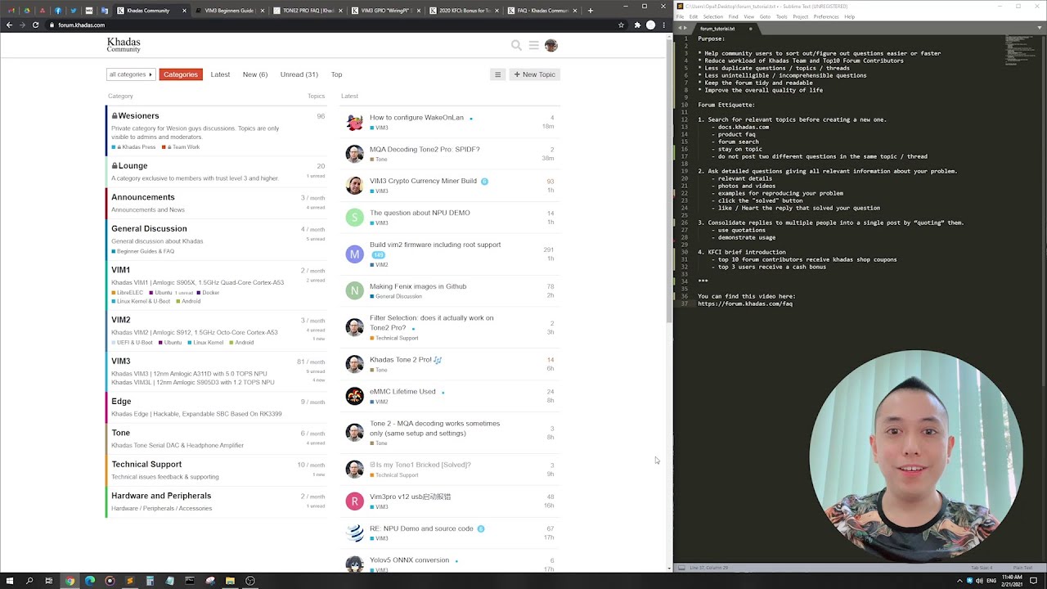Switch to the 2020 KFCI browser tab

click(462, 11)
